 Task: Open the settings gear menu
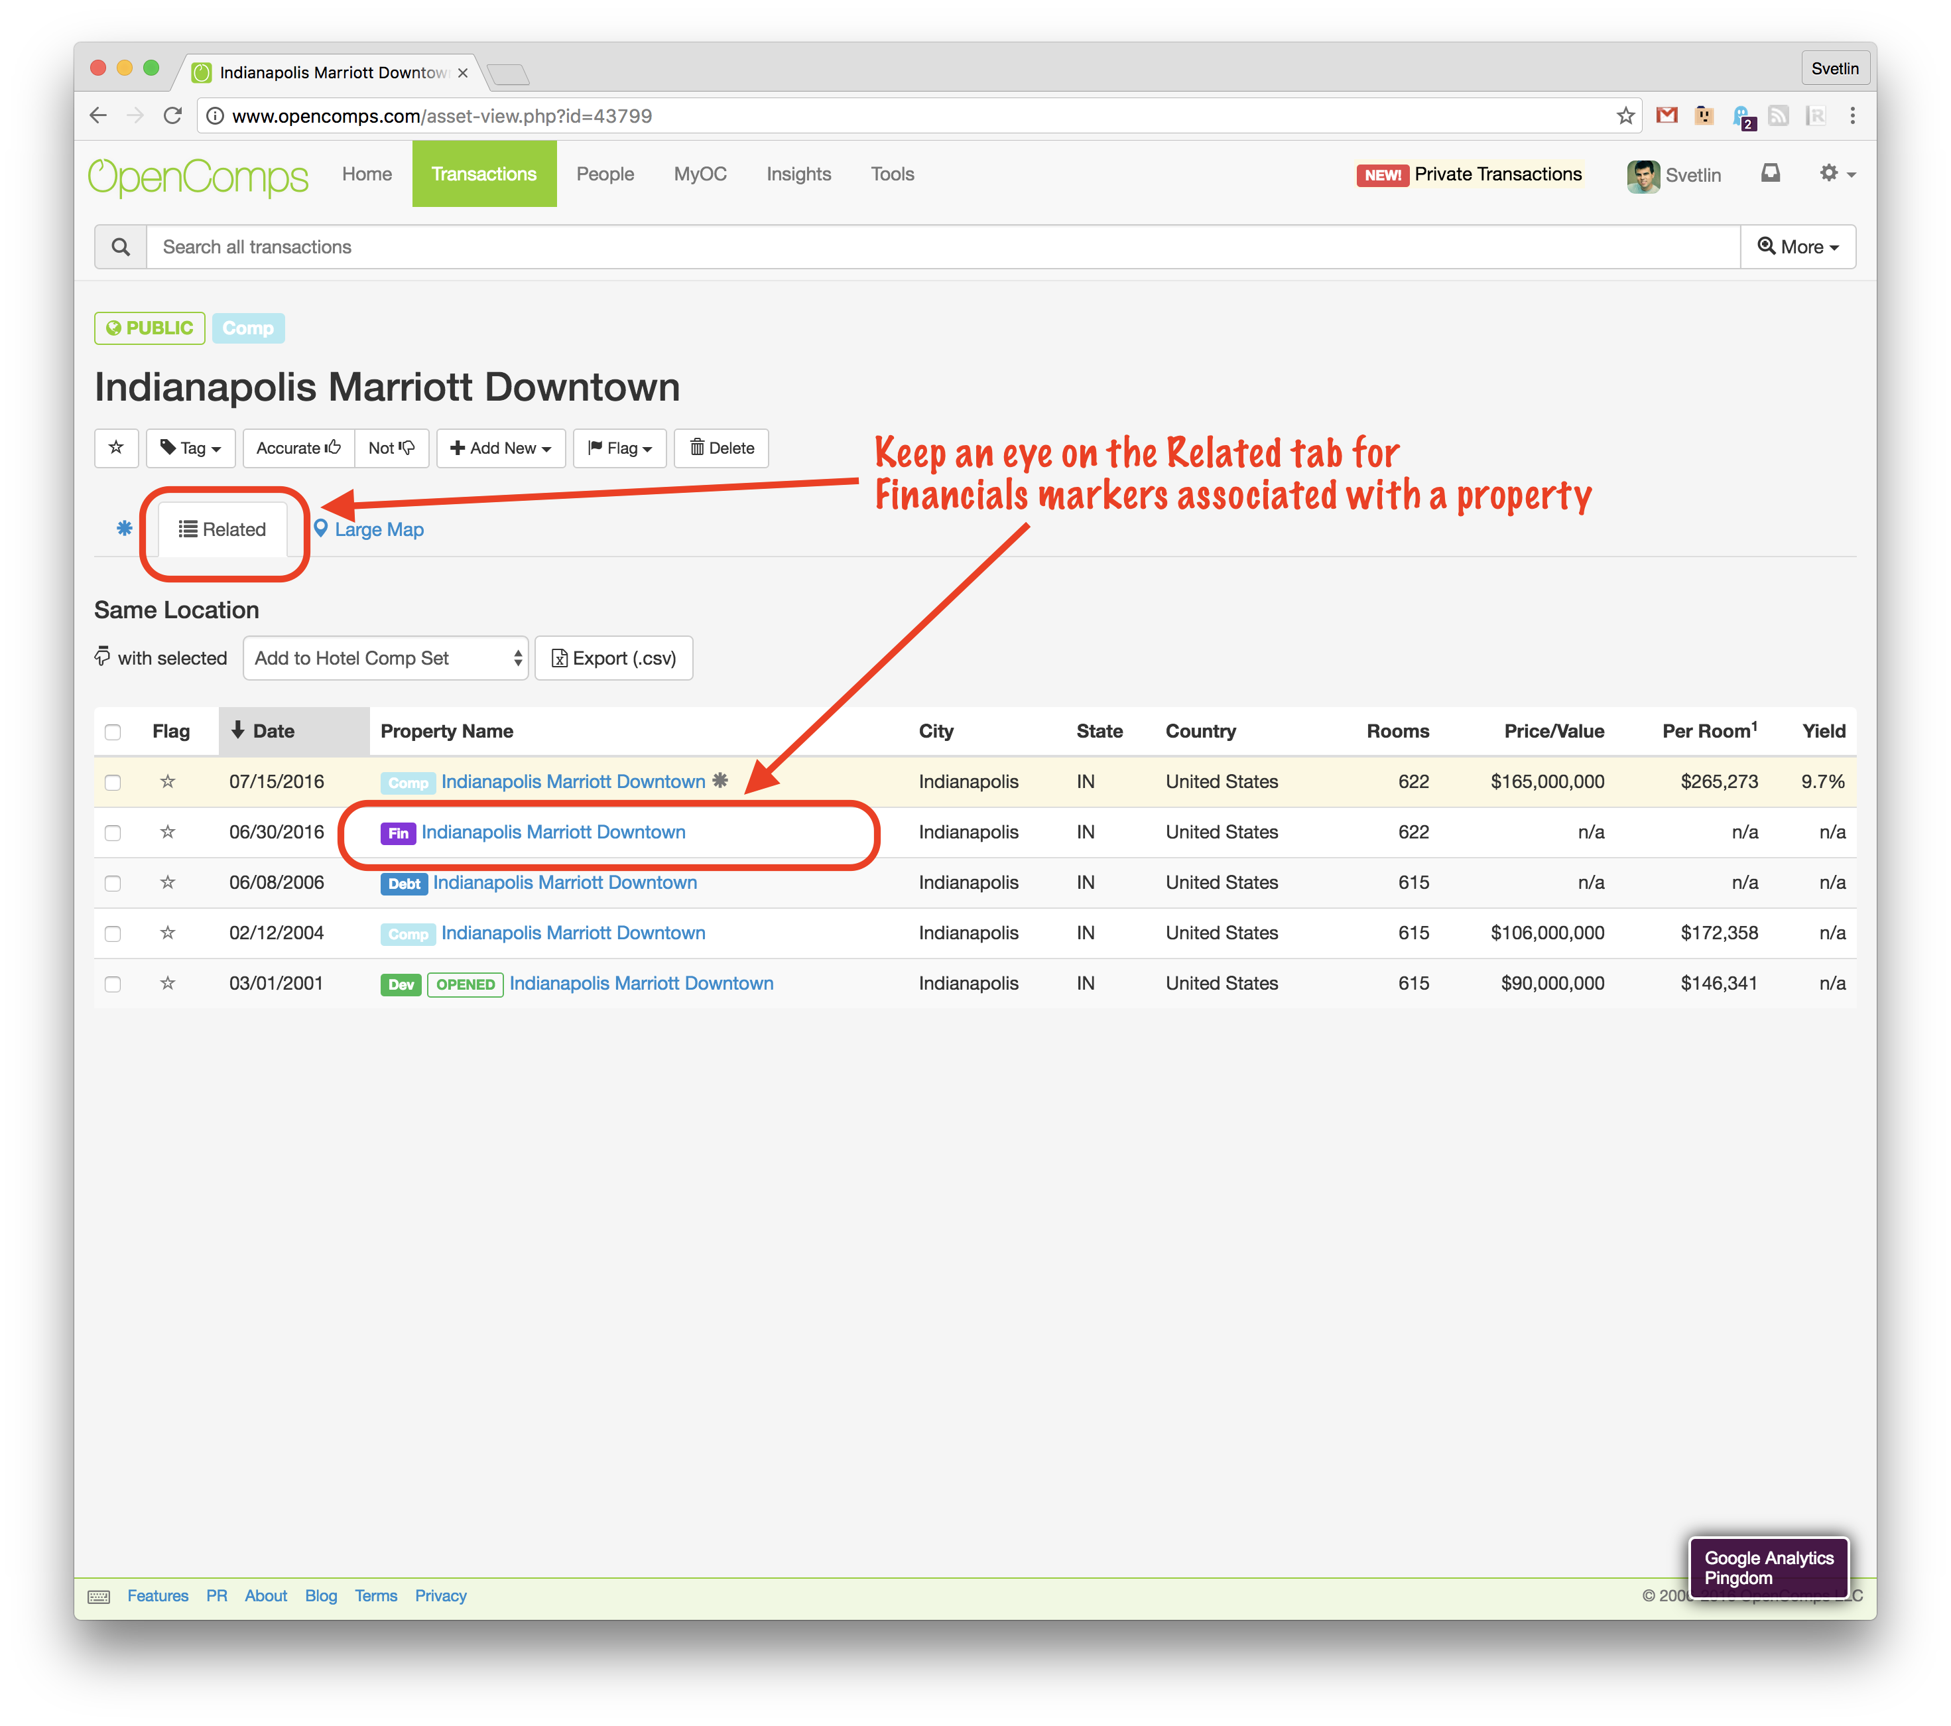point(1836,172)
